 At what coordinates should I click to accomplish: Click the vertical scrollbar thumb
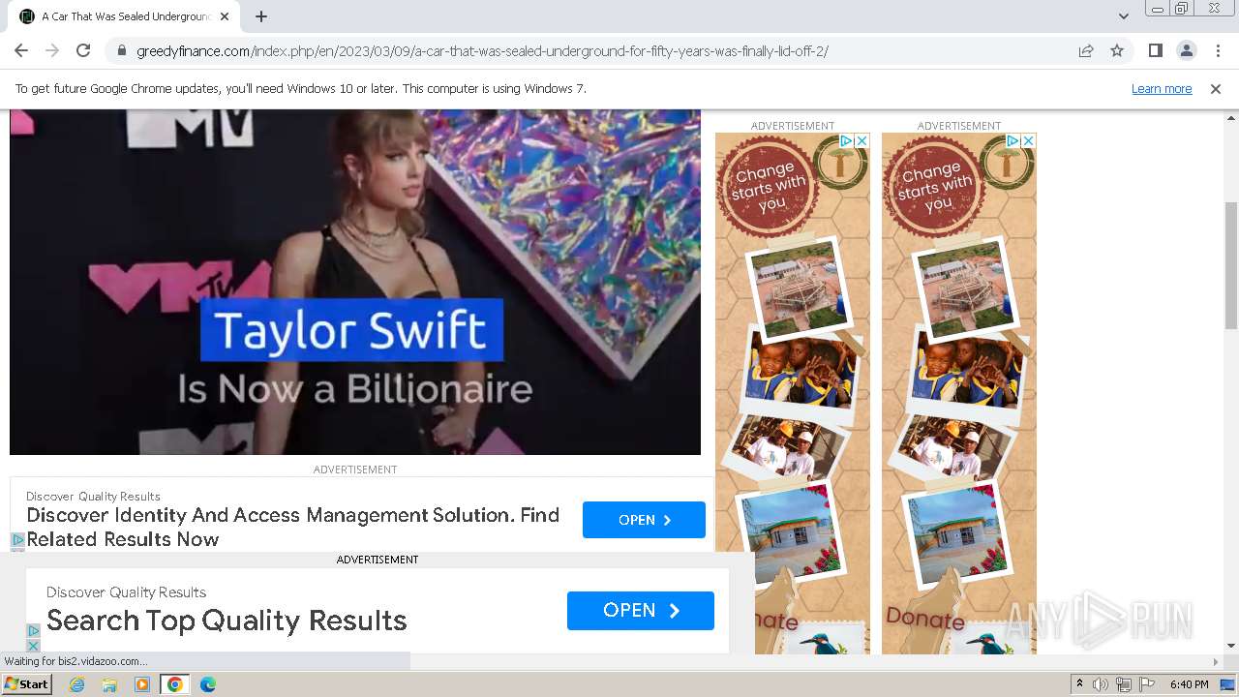pos(1231,265)
